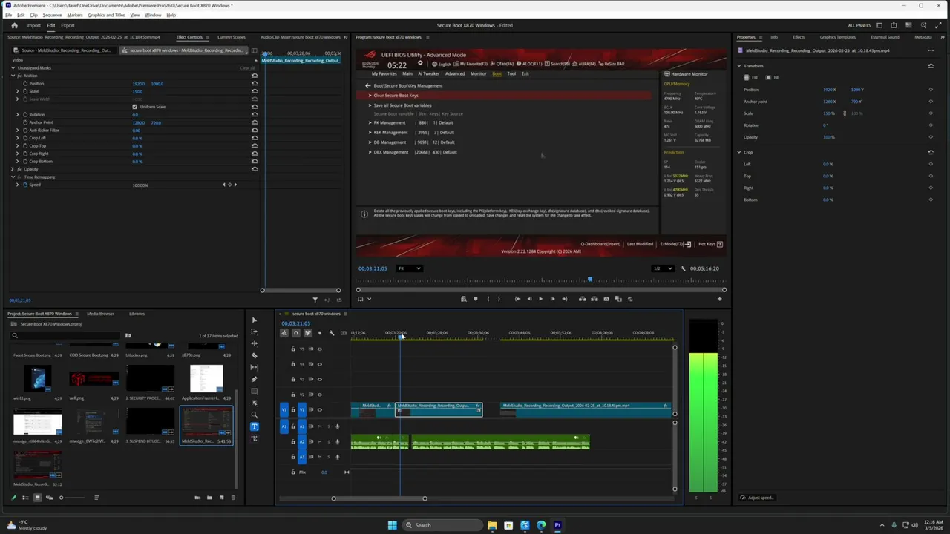Viewport: 950px width, 534px height.
Task: Toggle the Uniform Scale checkbox
Action: pos(135,107)
